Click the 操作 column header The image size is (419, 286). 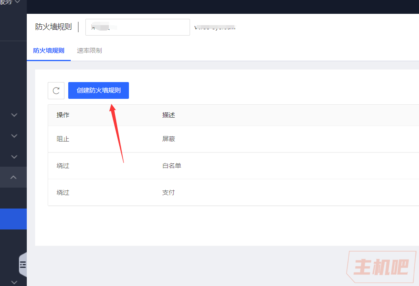pos(63,115)
